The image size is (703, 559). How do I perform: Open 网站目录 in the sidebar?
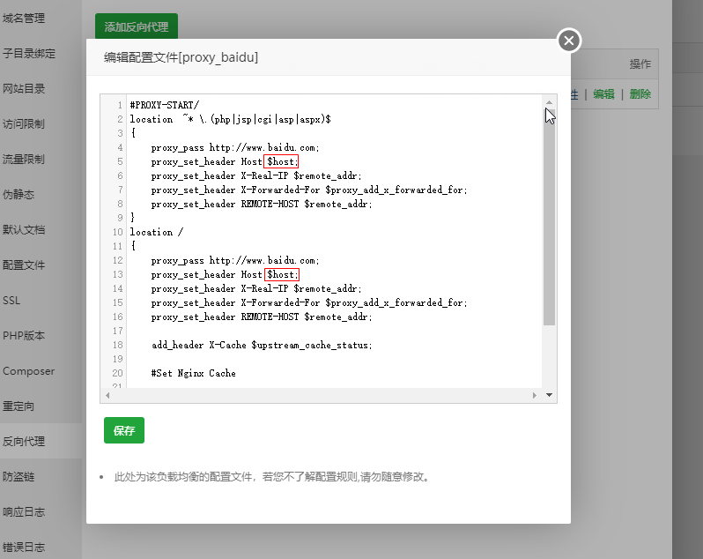click(23, 89)
